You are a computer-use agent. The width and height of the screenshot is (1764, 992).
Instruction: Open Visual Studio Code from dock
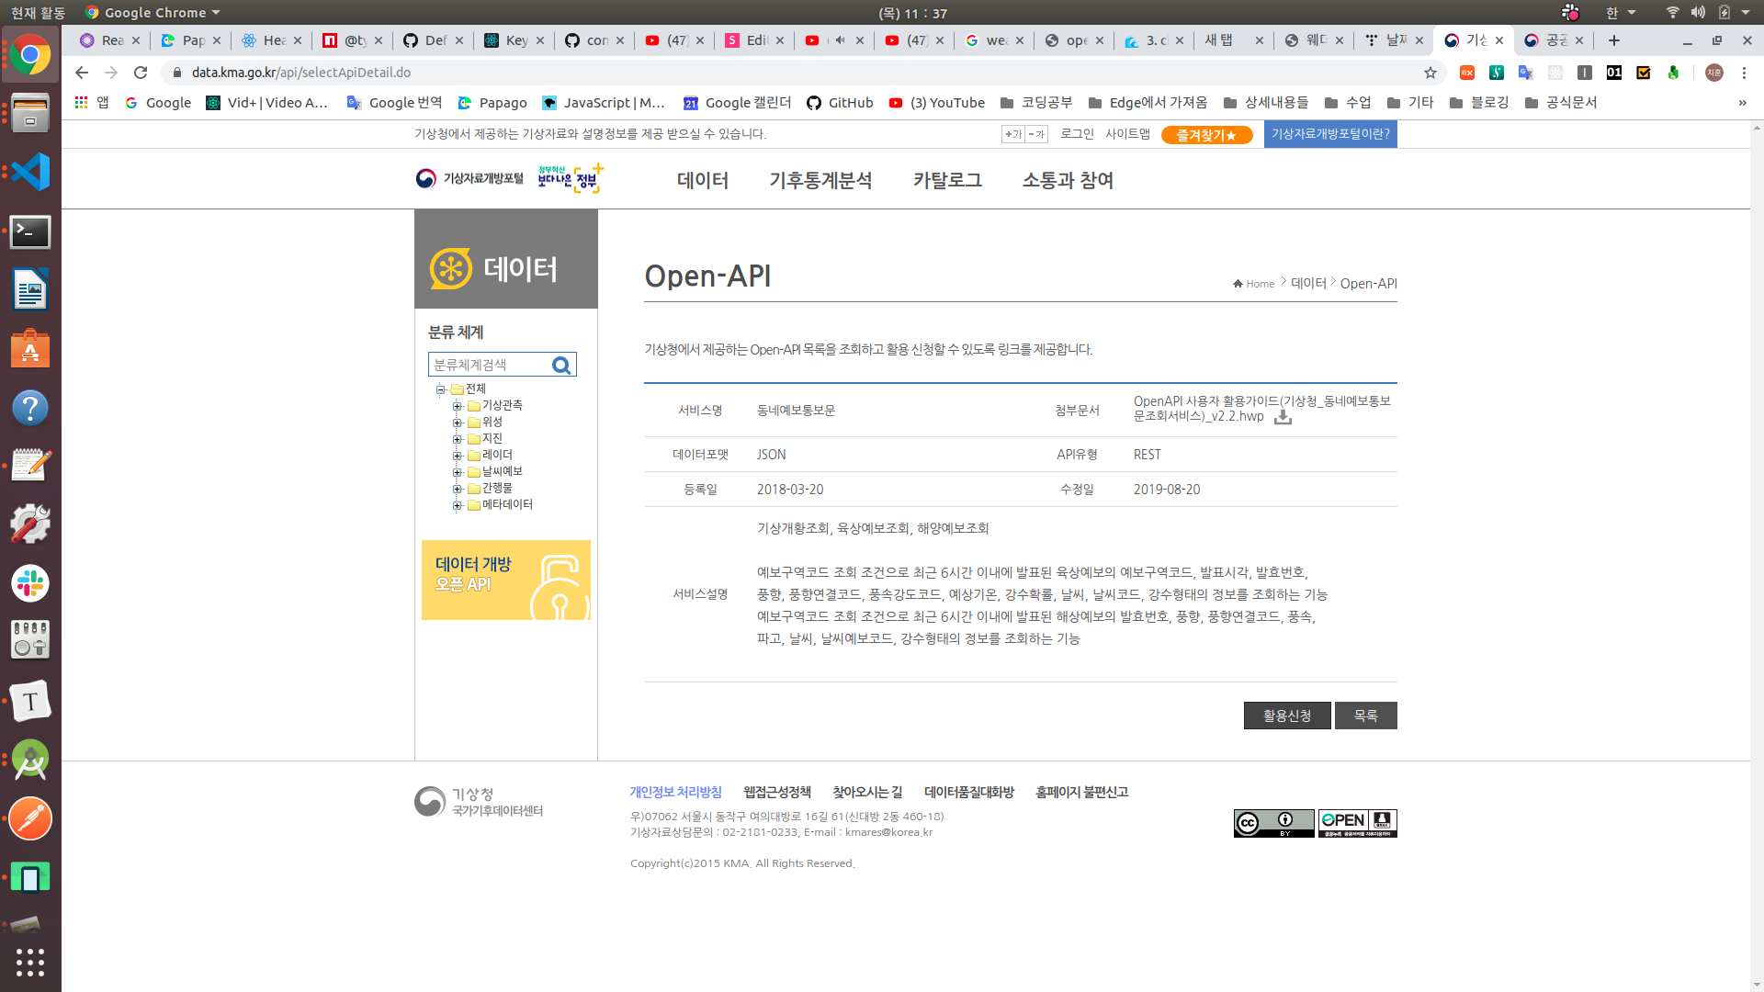(x=30, y=173)
